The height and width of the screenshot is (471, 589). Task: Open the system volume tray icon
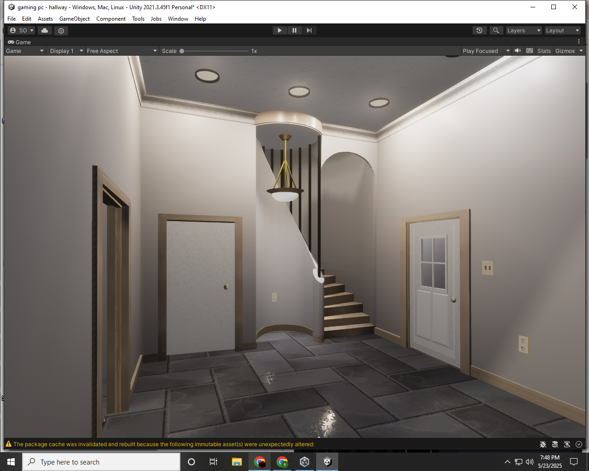[x=530, y=462]
